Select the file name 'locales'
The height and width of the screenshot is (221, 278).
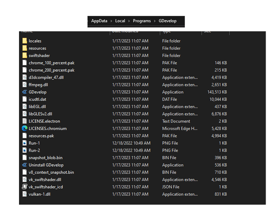pos(35,41)
